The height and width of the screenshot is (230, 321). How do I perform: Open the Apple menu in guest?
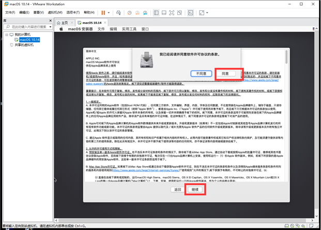point(61,29)
